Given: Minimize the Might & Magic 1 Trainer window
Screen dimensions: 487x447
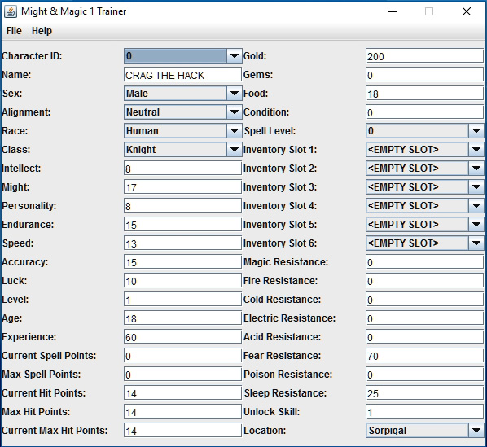Looking at the screenshot, I should point(393,11).
